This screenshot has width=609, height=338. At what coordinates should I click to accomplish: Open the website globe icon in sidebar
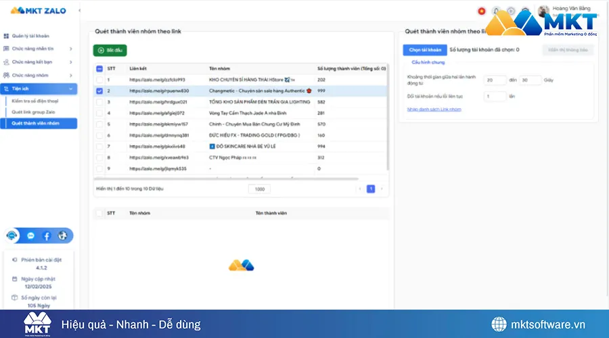coord(63,236)
